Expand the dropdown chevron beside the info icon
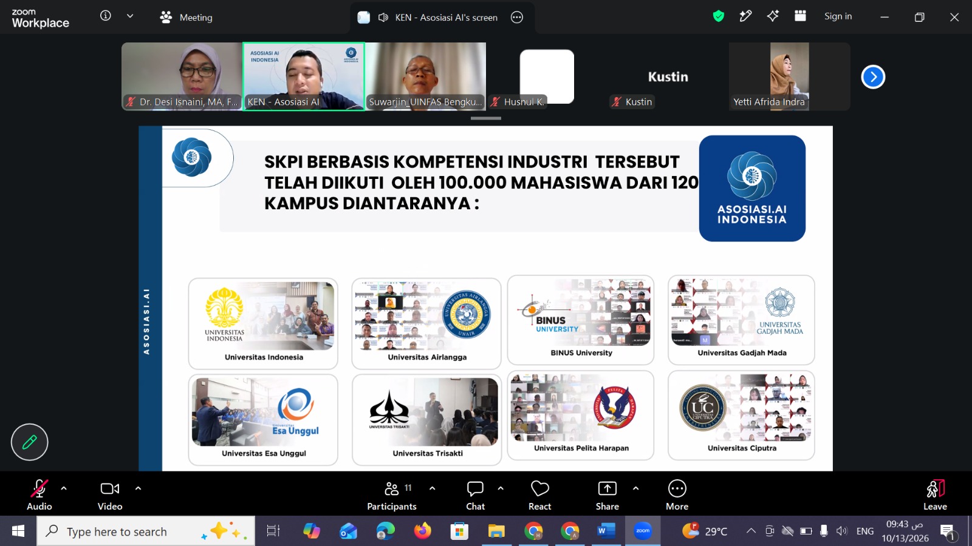The image size is (972, 546). [130, 16]
